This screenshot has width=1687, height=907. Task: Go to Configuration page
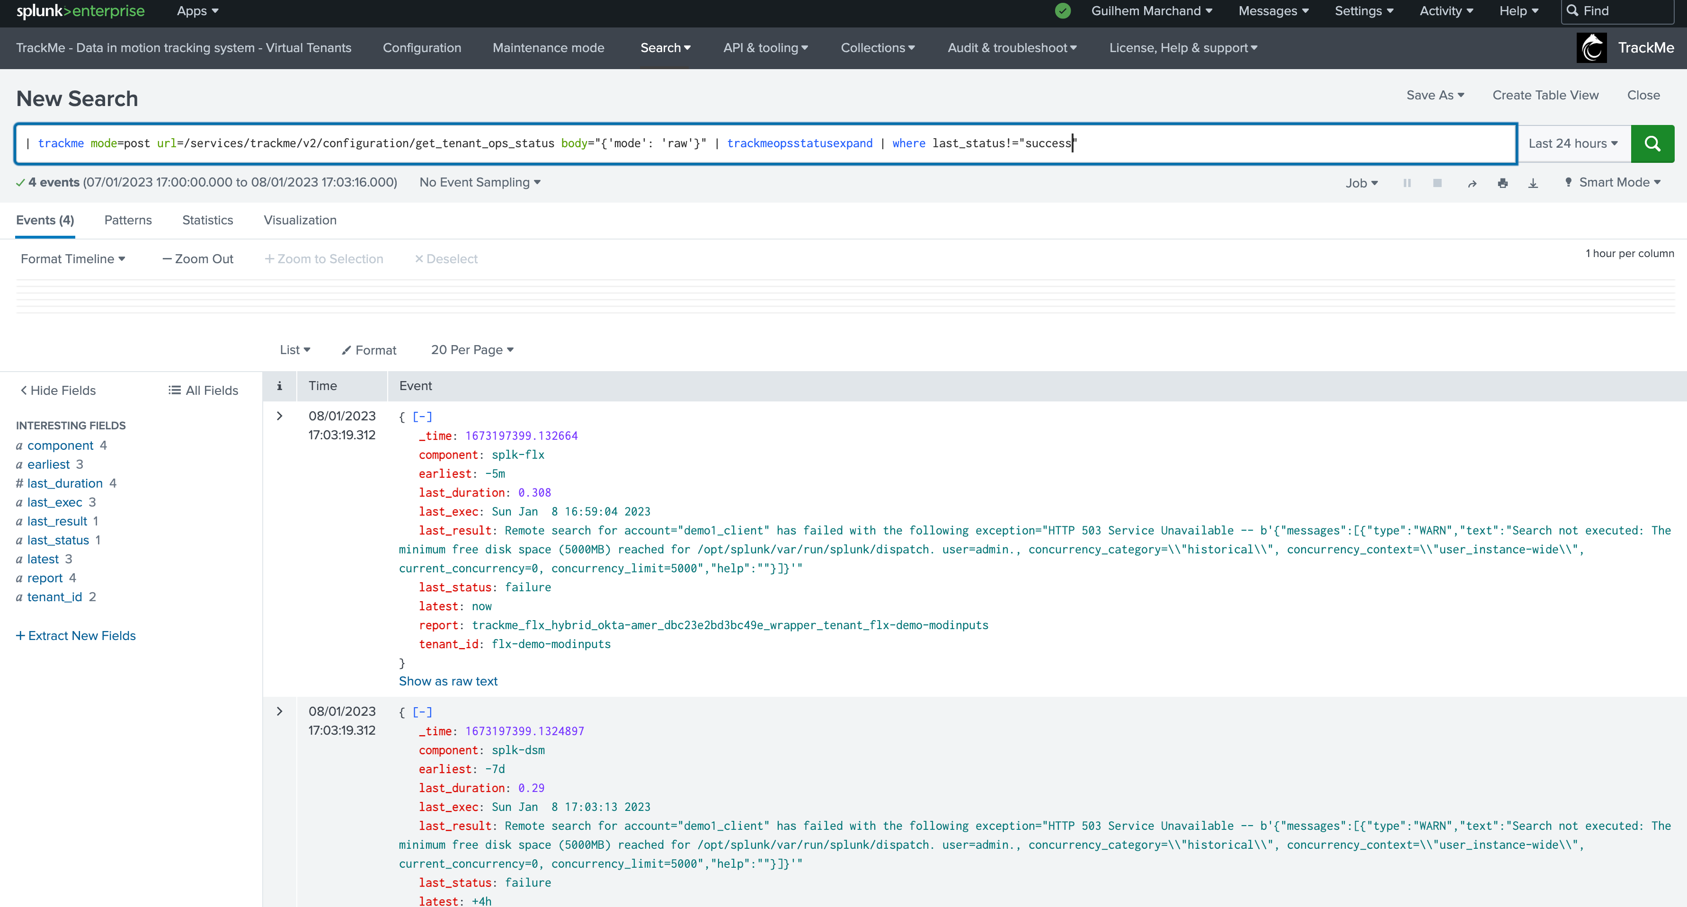tap(422, 48)
